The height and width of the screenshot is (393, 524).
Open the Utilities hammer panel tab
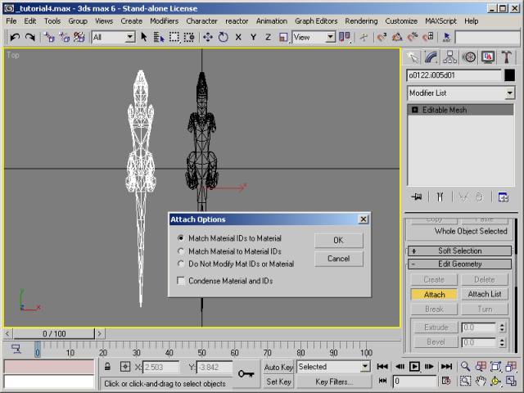pyautogui.click(x=508, y=57)
